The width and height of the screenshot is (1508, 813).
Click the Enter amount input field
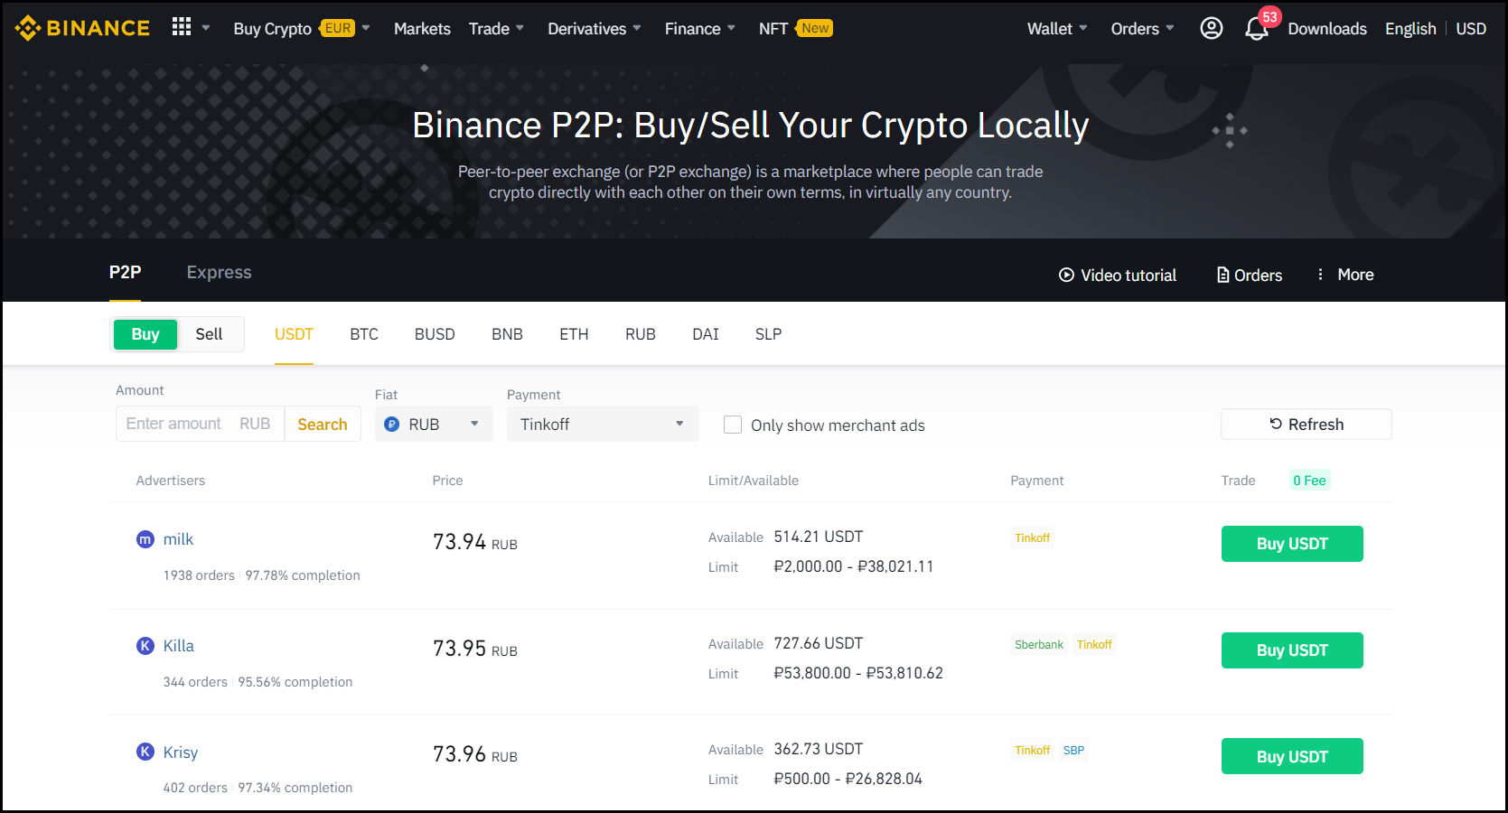200,424
